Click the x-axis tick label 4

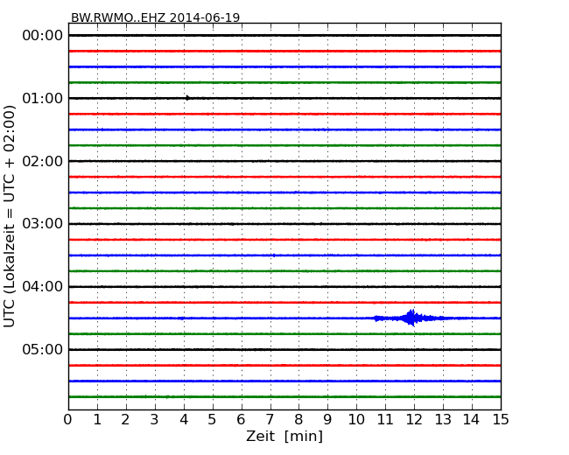click(x=184, y=419)
